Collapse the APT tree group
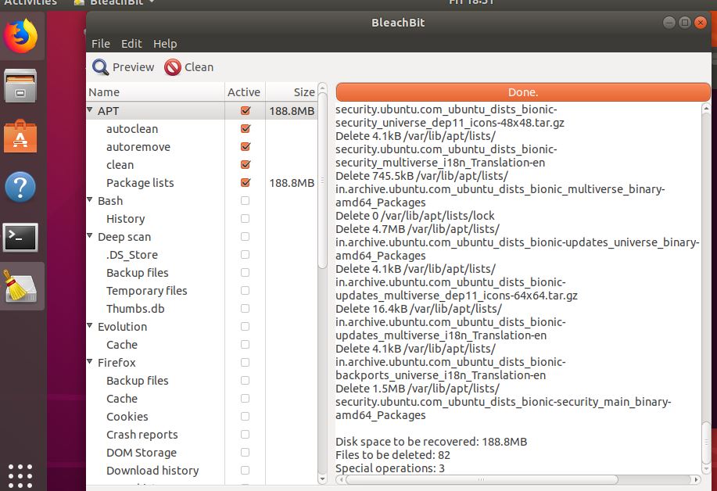 90,109
